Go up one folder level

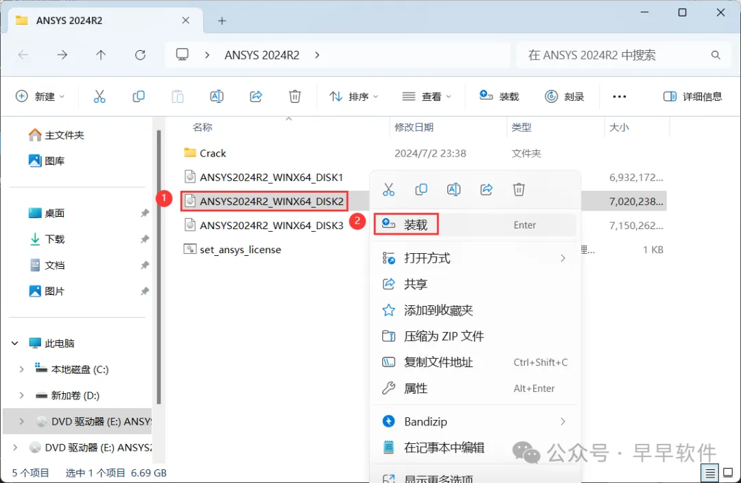tap(101, 55)
